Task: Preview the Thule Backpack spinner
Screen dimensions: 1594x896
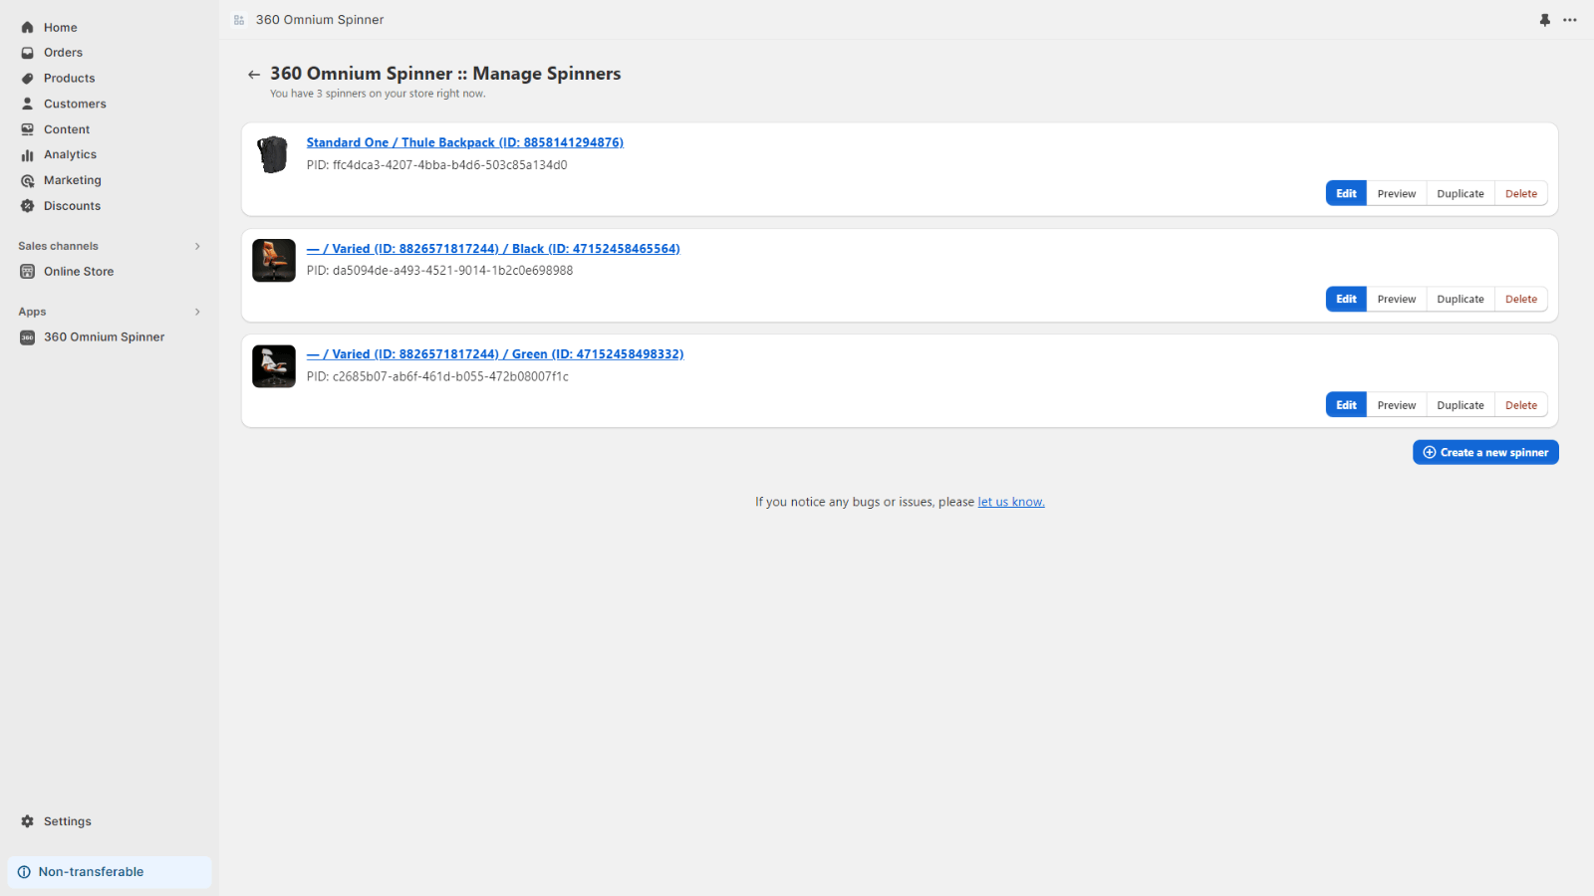Action: (x=1397, y=194)
